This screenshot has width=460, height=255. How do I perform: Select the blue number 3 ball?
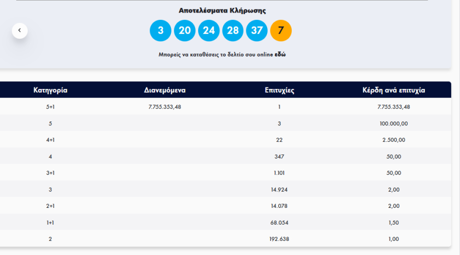pyautogui.click(x=160, y=30)
